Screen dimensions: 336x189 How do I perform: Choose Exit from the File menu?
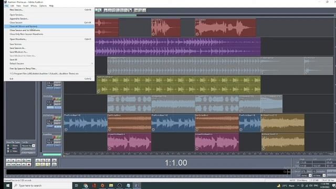(49, 79)
